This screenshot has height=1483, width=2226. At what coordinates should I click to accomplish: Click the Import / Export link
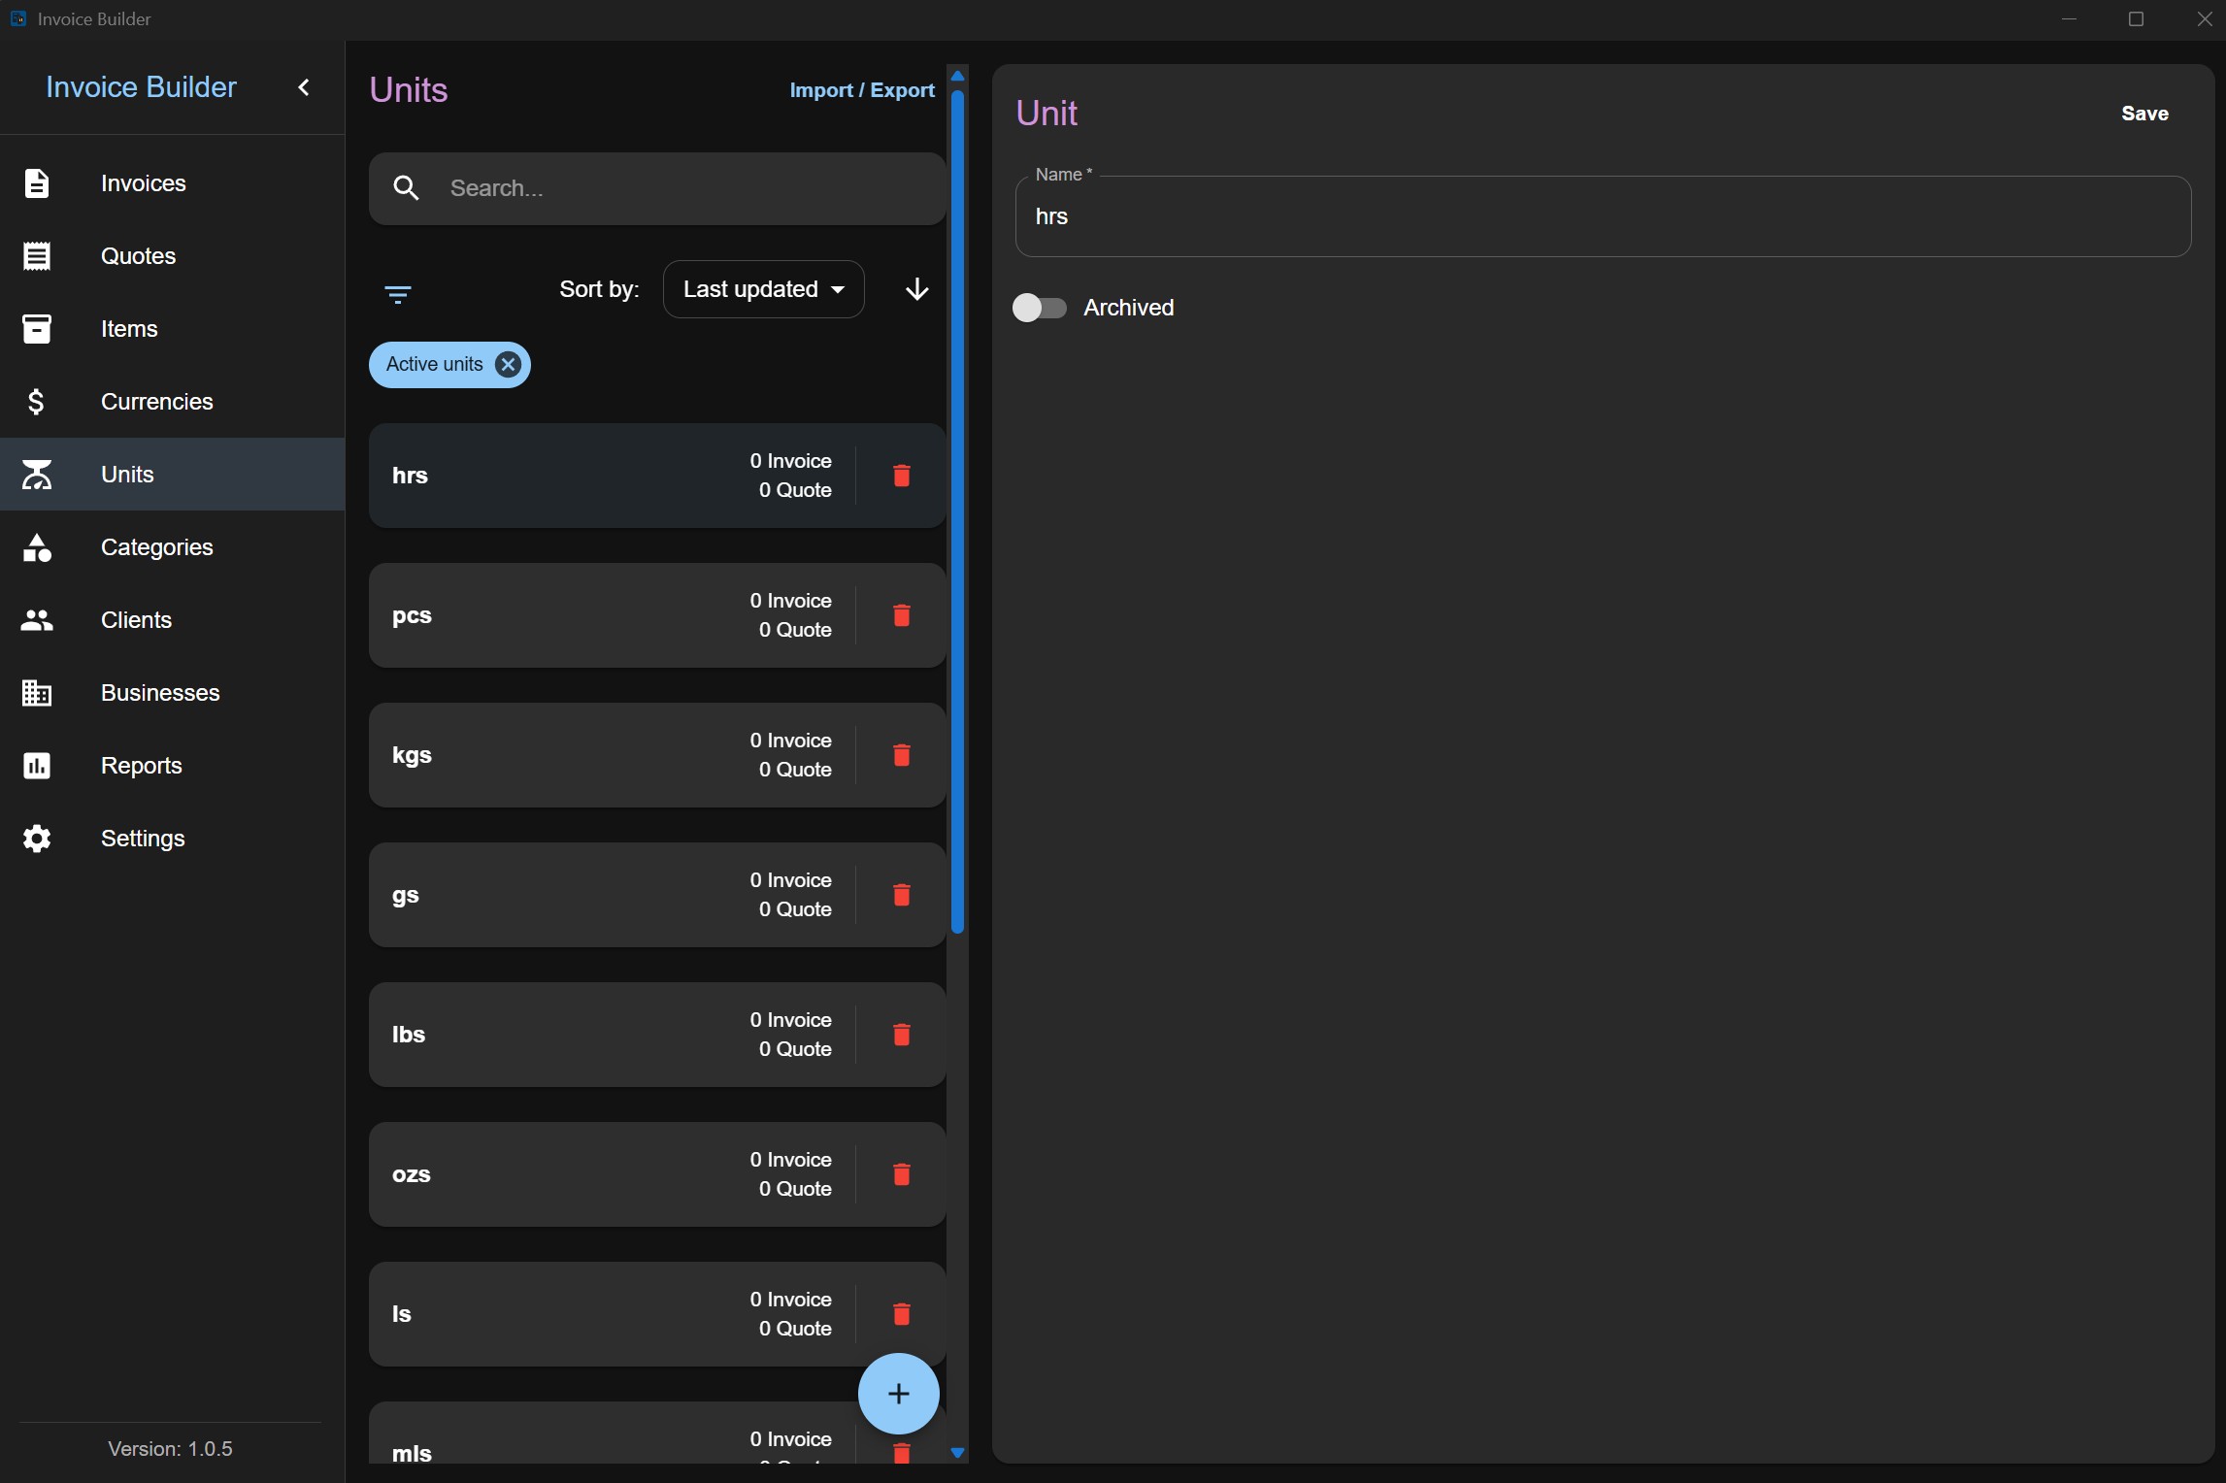[862, 90]
